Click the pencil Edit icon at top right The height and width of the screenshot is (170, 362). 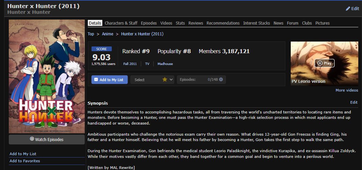tap(348, 9)
